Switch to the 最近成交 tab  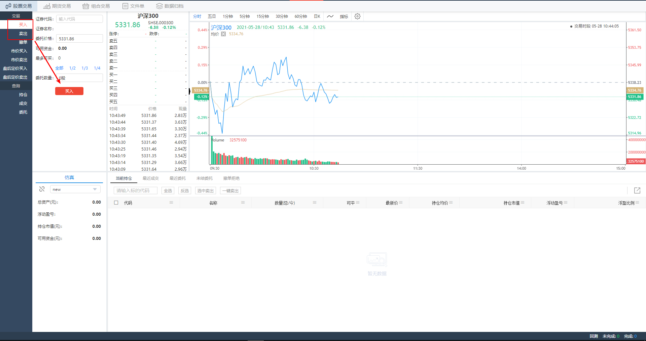point(151,178)
